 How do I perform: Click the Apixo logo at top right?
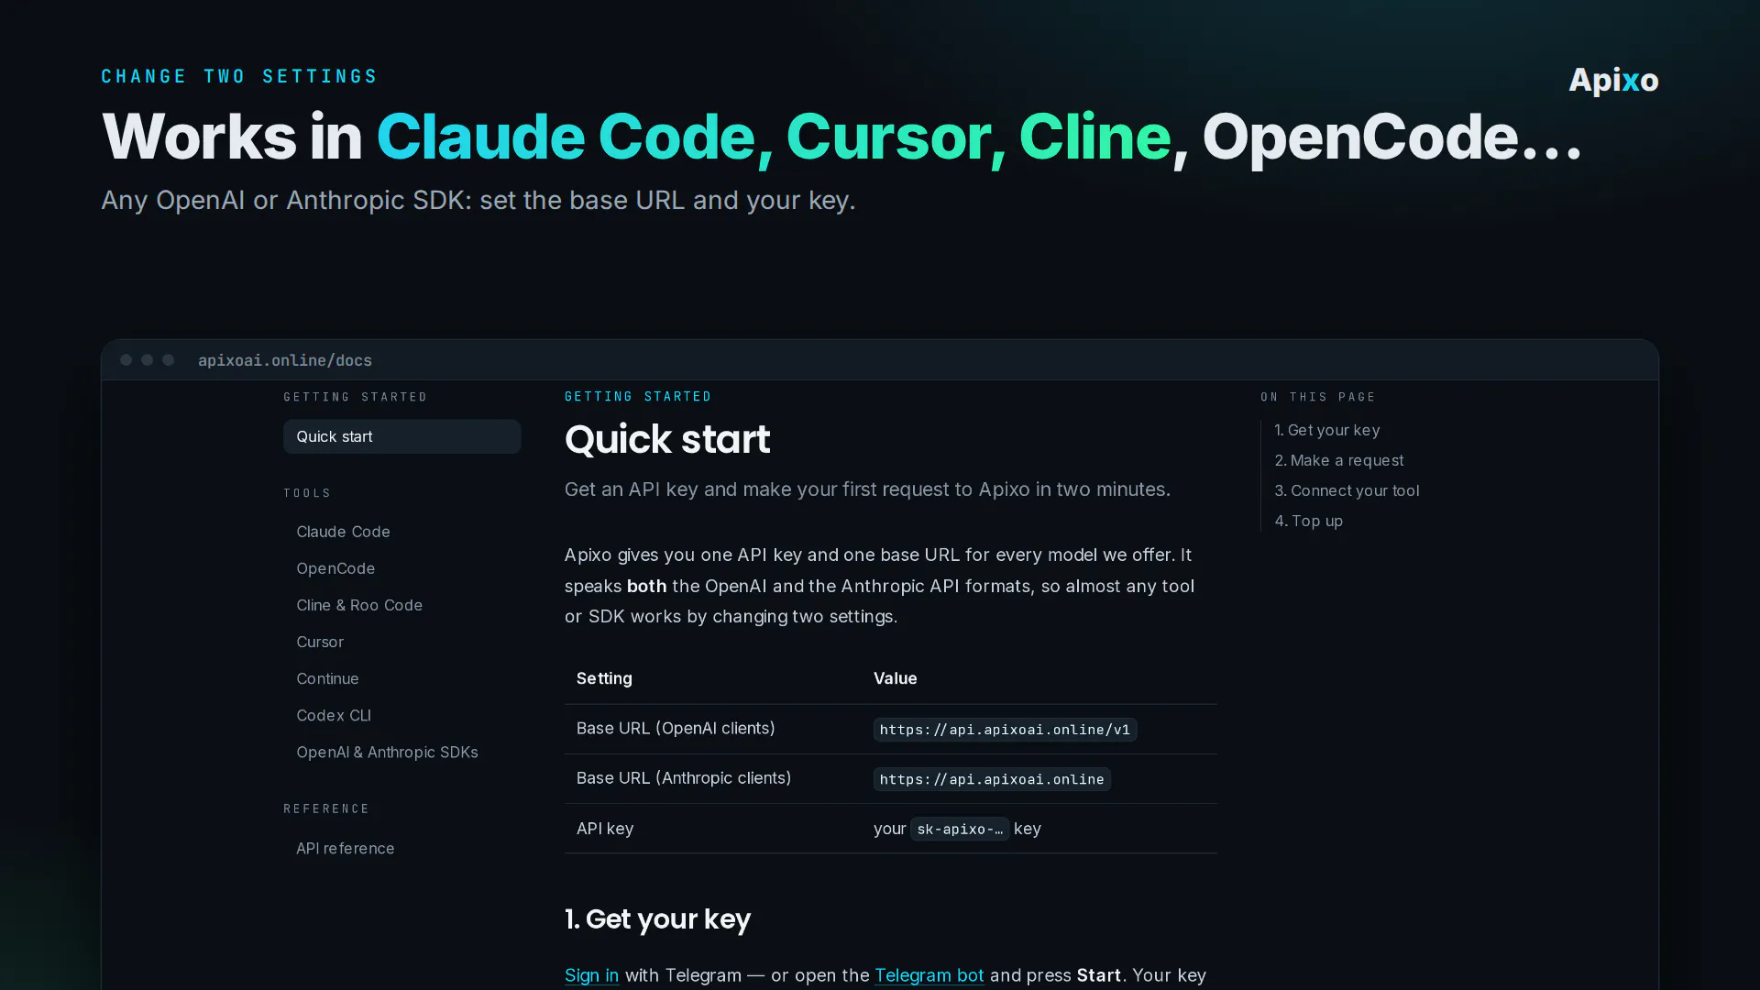[x=1613, y=80]
